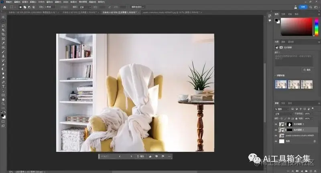Select the Brush tool

tap(3, 52)
